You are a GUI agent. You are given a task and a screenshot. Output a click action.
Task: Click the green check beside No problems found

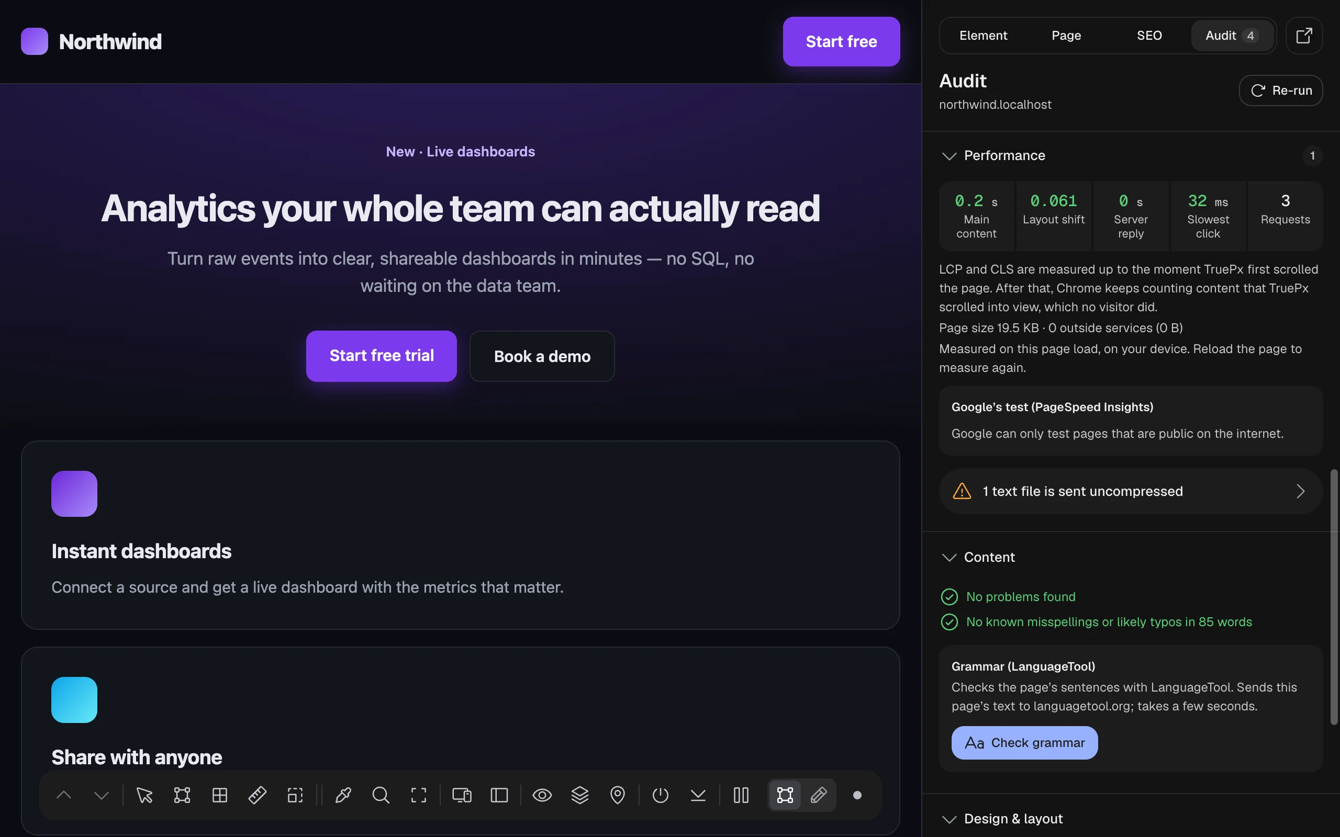click(949, 597)
